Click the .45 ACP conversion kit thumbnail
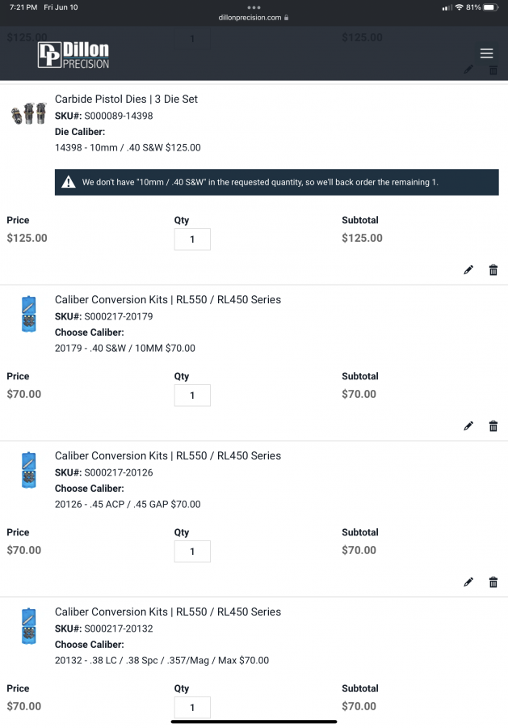The width and height of the screenshot is (508, 728). click(28, 470)
